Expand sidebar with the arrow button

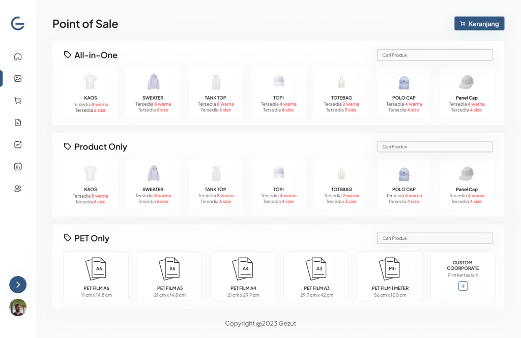[18, 285]
